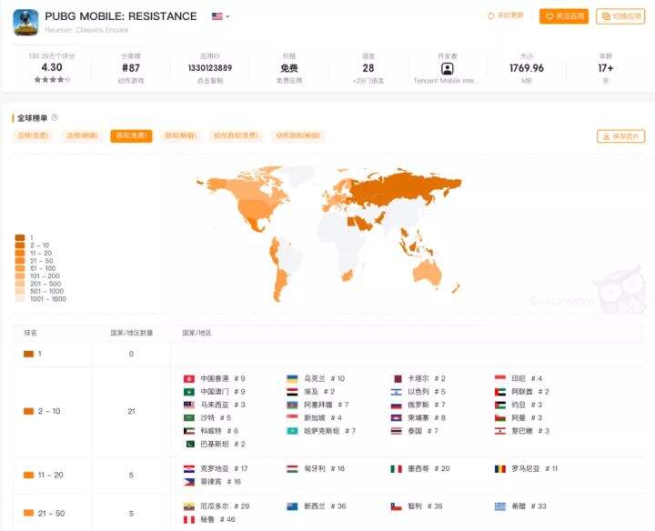Image resolution: width=655 pixels, height=531 pixels.
Task: Click the legend swatch for 51 - 100
Action: pos(20,268)
